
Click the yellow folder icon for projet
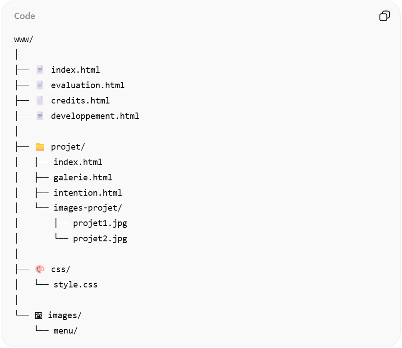tap(40, 146)
